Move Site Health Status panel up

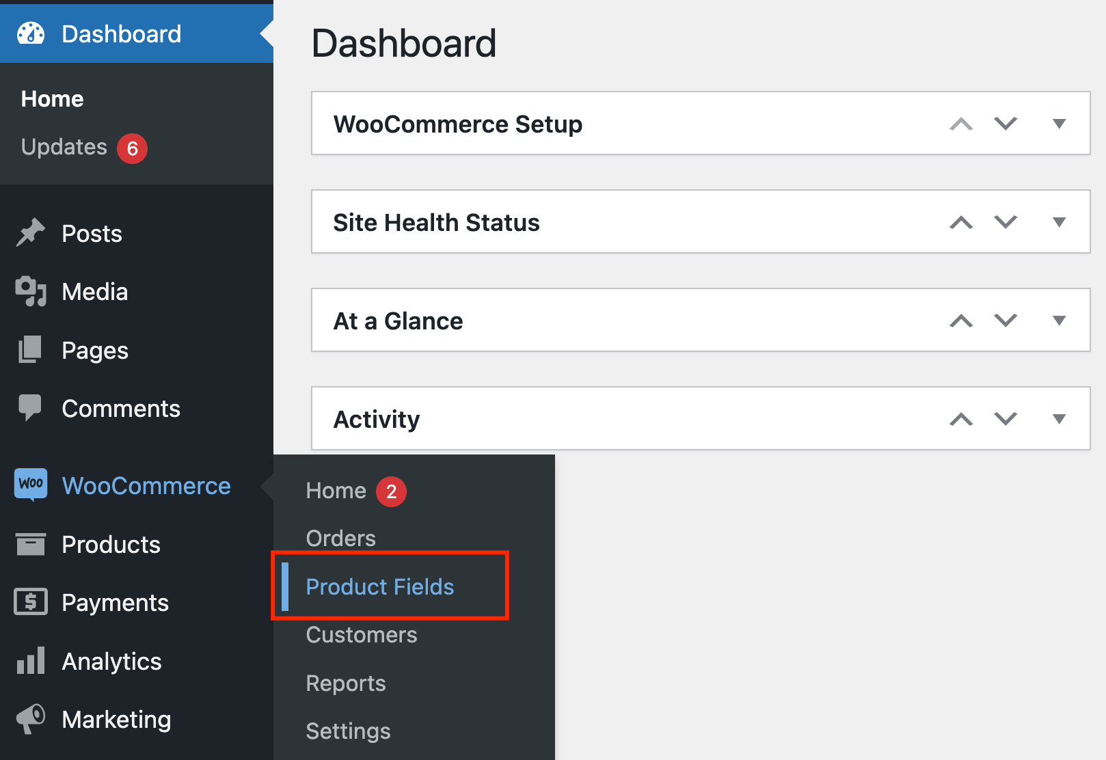(x=961, y=222)
